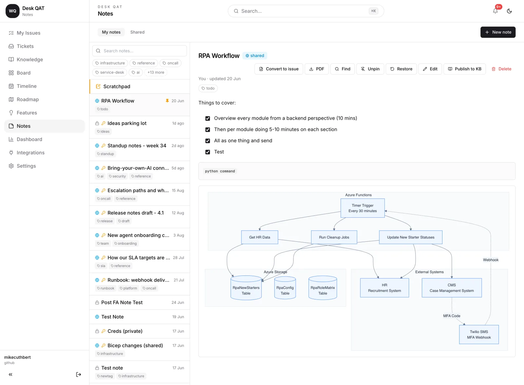This screenshot has height=385, width=524.
Task: Toggle 'All as one thing and send' checkbox
Action: (x=208, y=141)
